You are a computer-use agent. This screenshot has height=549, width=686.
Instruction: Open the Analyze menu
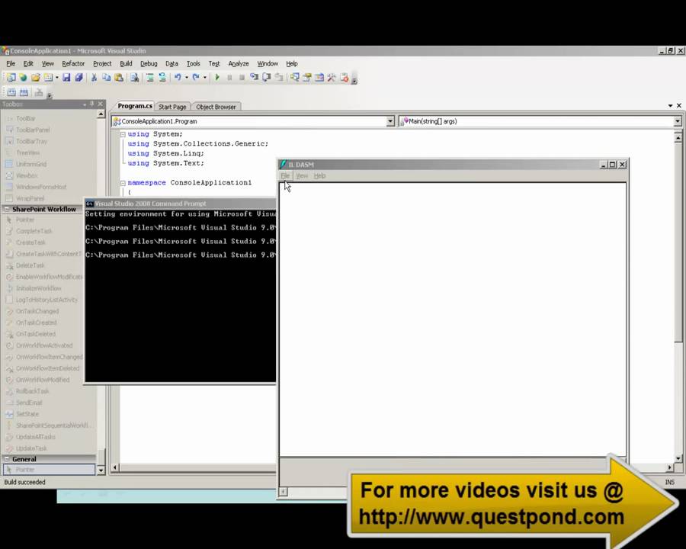(239, 63)
